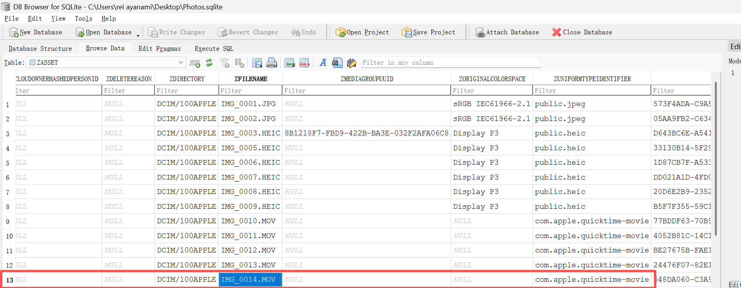Expand the Open Database recent files arrow
Viewport: 741px width, 288px height.
(138, 36)
